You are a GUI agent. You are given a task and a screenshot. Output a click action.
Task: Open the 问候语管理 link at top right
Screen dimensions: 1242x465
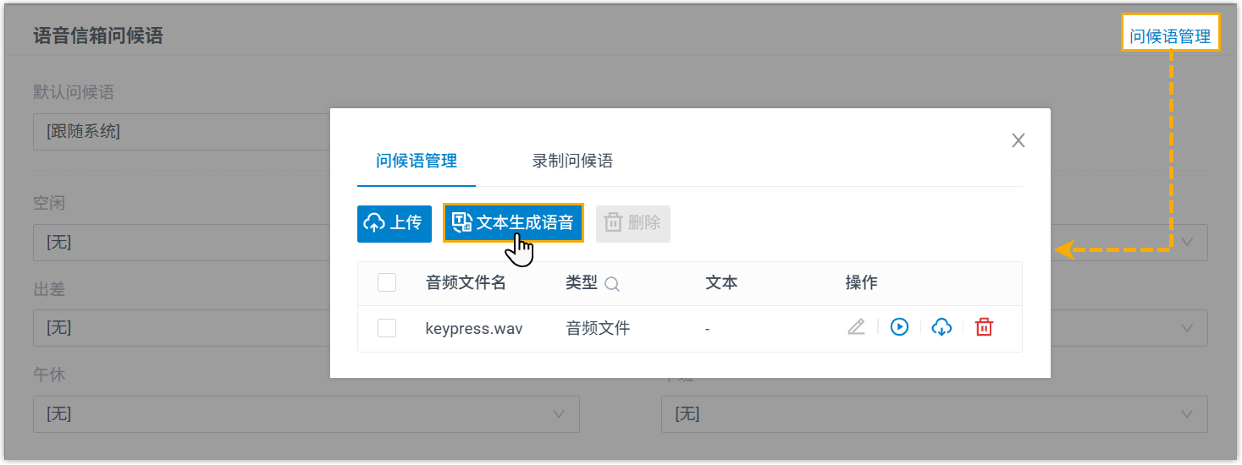point(1170,37)
